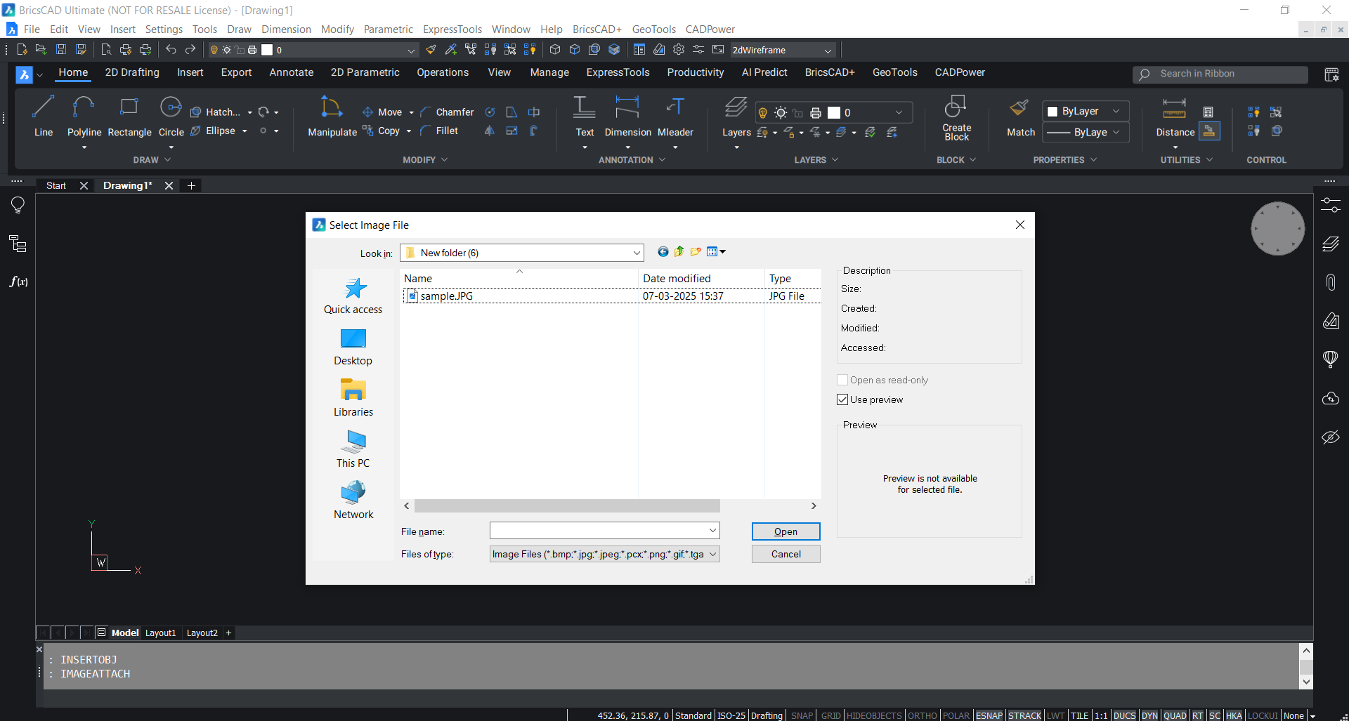Screen dimensions: 1349x721
Task: Click the Open button
Action: pyautogui.click(x=785, y=531)
